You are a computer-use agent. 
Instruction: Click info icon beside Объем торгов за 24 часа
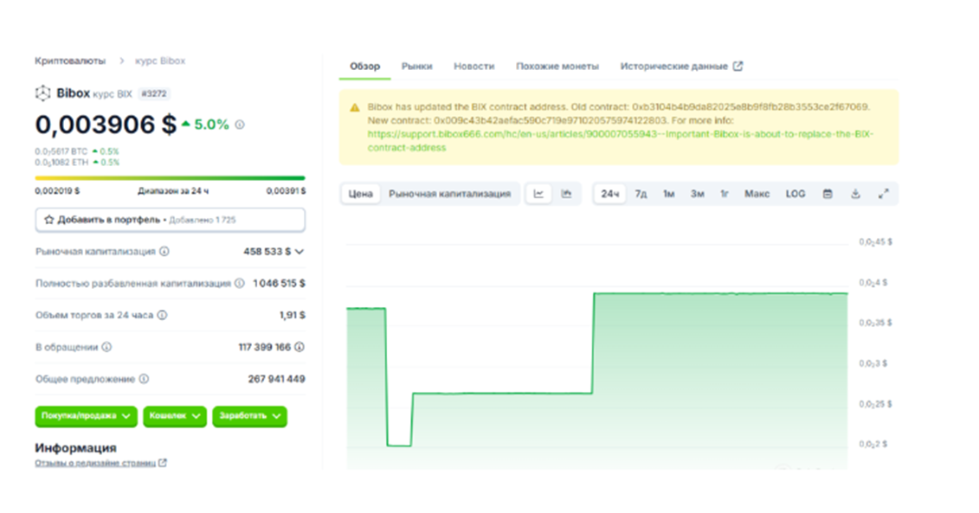[162, 315]
